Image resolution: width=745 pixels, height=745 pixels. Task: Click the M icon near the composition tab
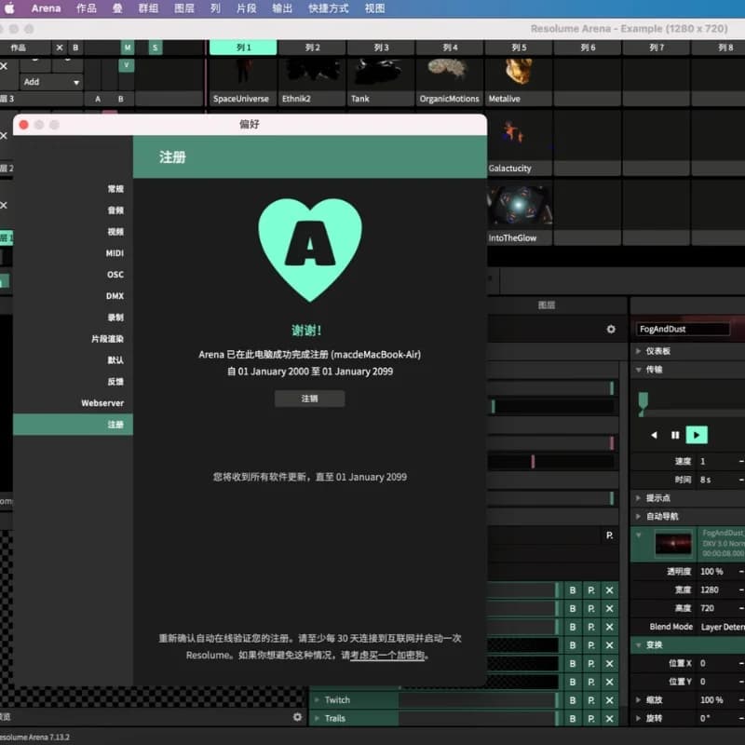(127, 47)
